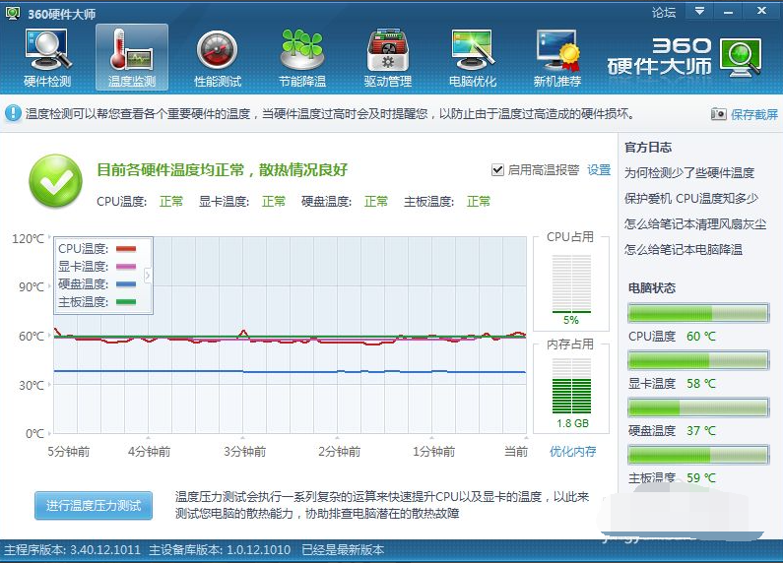The width and height of the screenshot is (783, 563).
Task: Open log 保护爱机 CPU温度知多少
Action: (x=691, y=198)
